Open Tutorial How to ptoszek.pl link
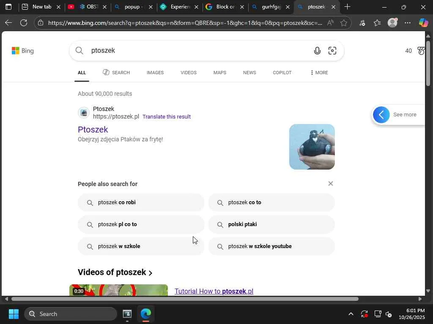 (214, 291)
